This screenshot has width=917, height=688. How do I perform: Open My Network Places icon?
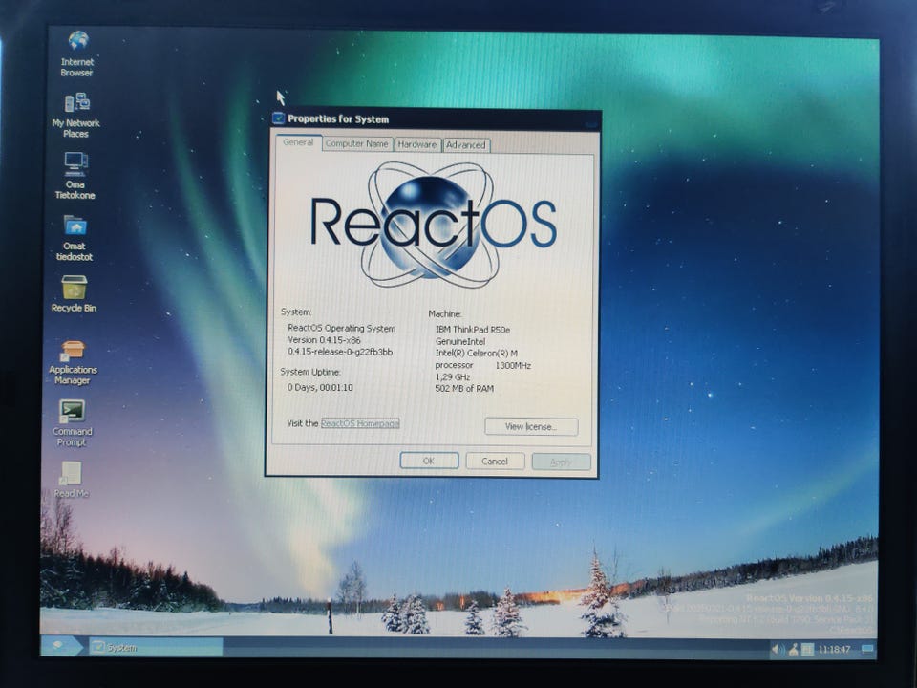click(x=75, y=103)
